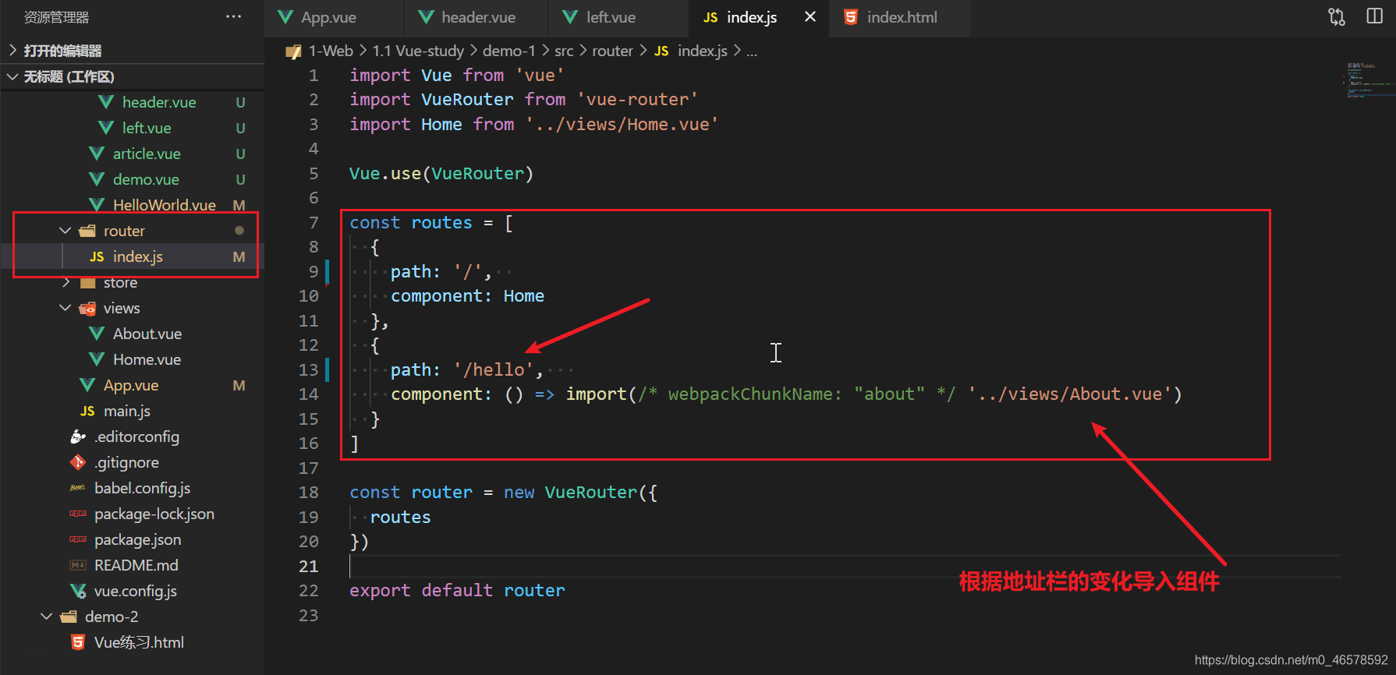Open HelloWorld.vue in the file tree
Viewport: 1396px width, 675px height.
coord(165,205)
